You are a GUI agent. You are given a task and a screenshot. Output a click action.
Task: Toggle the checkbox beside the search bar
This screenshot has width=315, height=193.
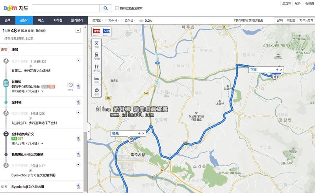117,8
